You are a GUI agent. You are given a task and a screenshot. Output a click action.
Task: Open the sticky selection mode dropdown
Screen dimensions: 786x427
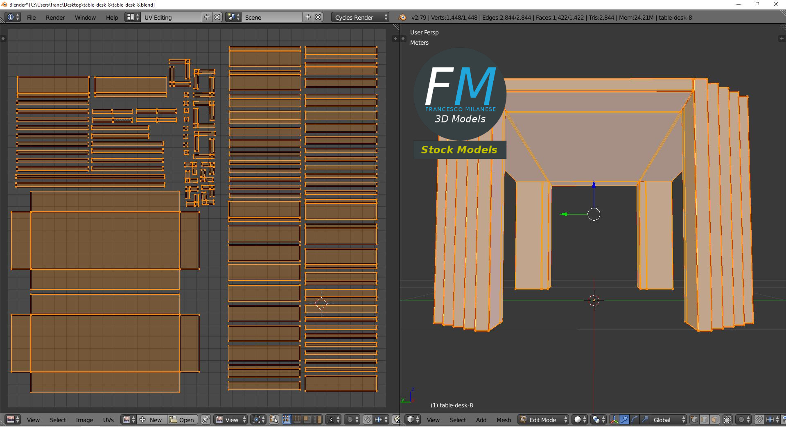[334, 420]
